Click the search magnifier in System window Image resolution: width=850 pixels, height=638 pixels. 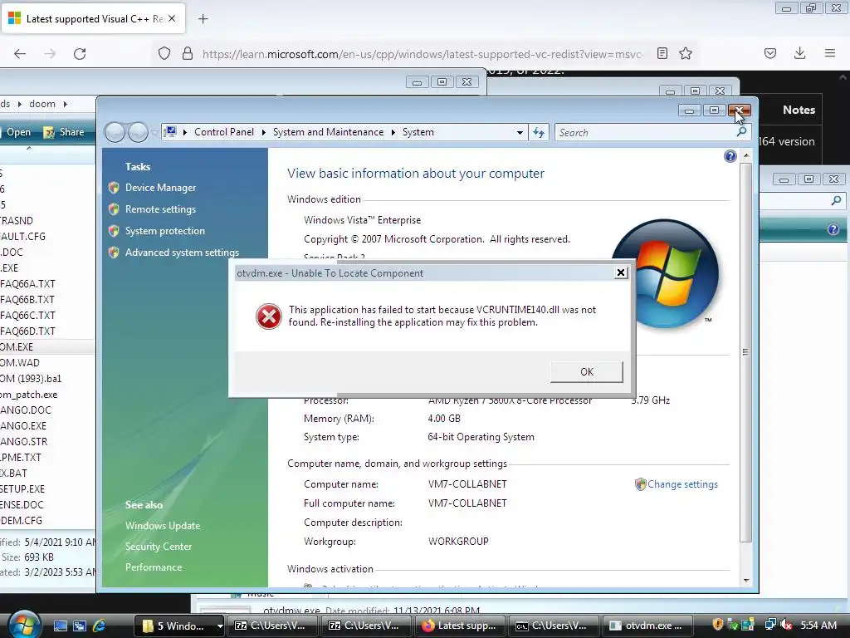pyautogui.click(x=741, y=132)
